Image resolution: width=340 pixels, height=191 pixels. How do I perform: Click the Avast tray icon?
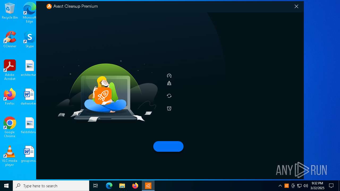[x=287, y=186]
